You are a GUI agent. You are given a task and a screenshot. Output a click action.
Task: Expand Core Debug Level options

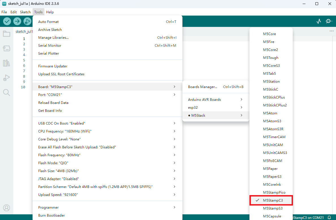pyautogui.click(x=107, y=139)
